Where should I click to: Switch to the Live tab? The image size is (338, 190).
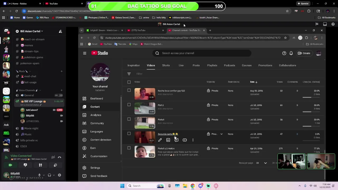181,65
